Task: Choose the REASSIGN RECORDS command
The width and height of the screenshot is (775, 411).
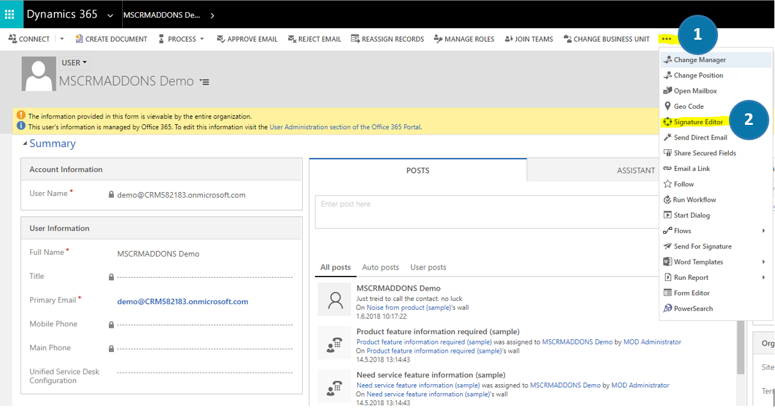Action: click(387, 39)
